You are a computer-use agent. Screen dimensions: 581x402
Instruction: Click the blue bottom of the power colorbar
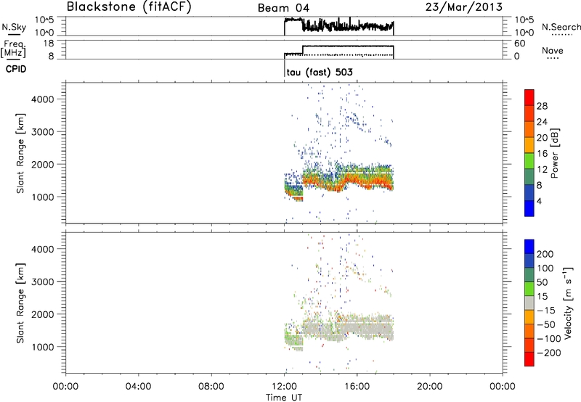pos(529,208)
